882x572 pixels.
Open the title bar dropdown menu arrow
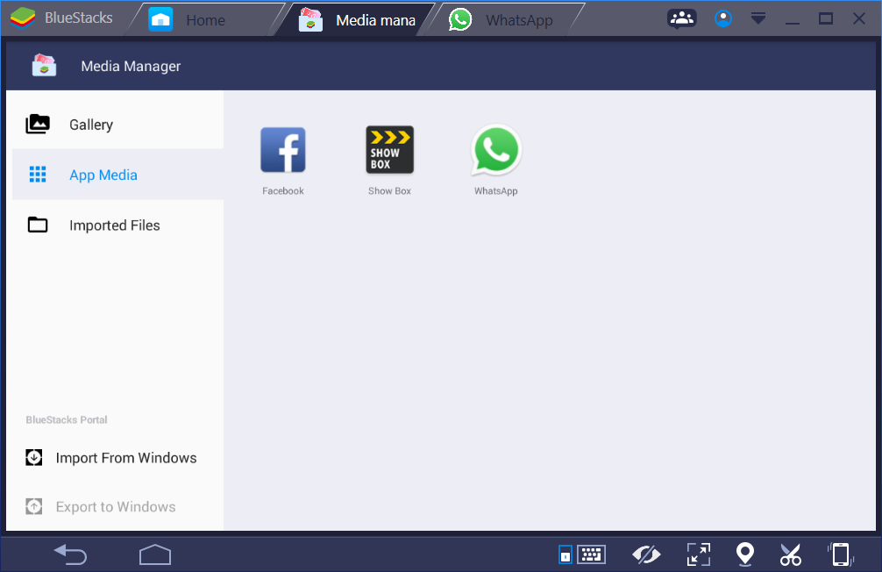[x=758, y=18]
